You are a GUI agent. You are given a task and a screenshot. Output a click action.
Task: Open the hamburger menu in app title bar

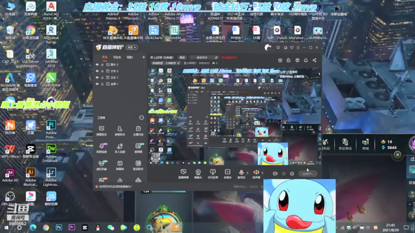tap(298, 48)
